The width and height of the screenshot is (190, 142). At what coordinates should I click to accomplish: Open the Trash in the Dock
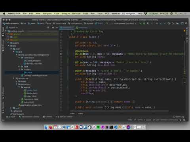[x=143, y=127]
